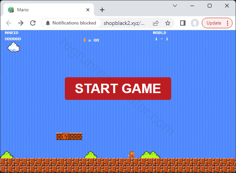
Task: Reload the current page
Action: point(33,23)
